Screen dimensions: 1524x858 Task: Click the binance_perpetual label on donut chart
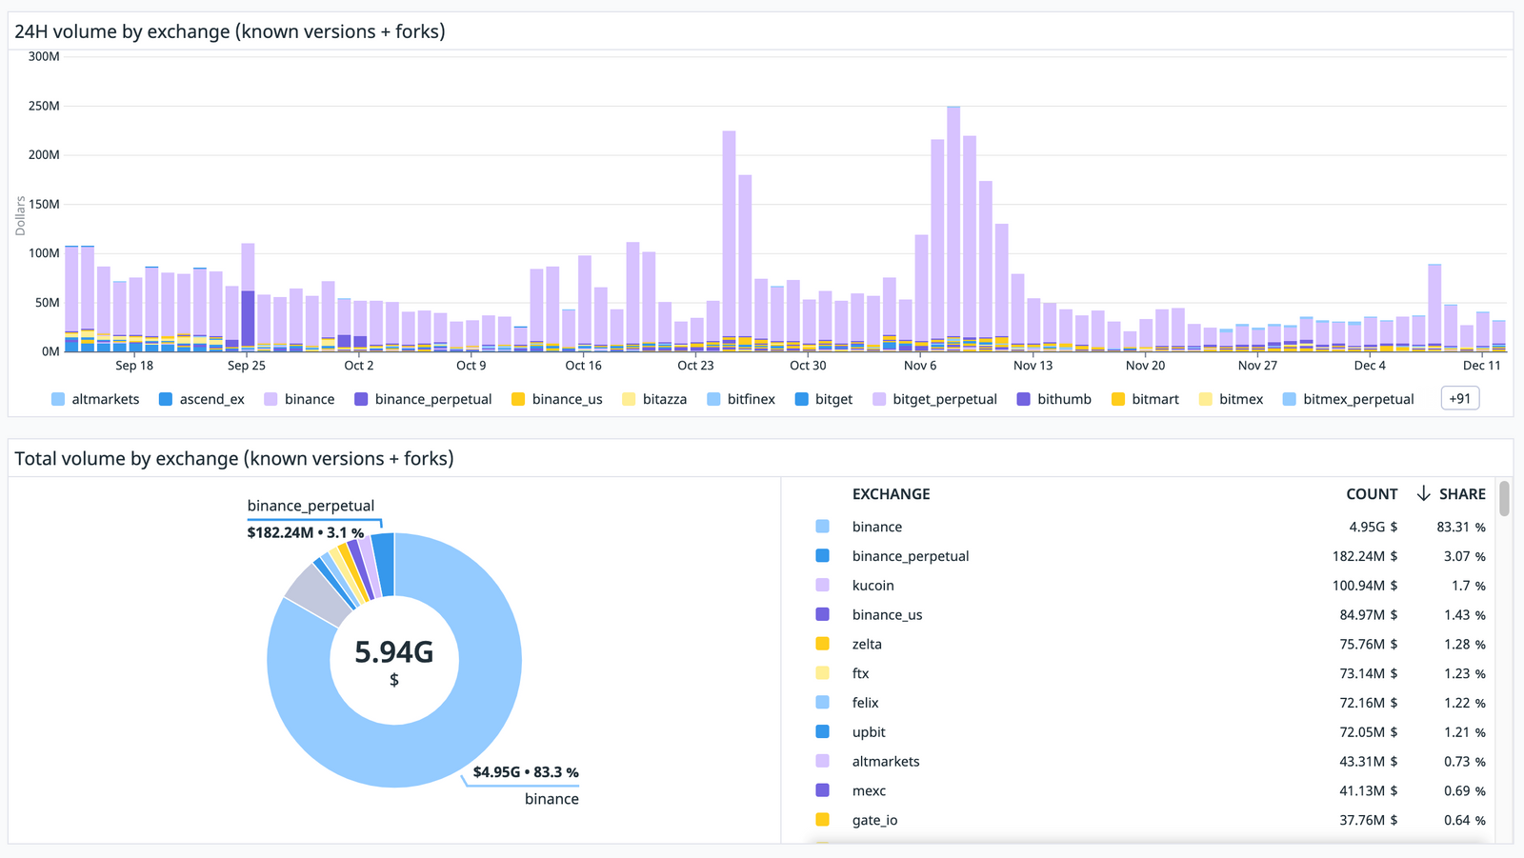311,506
